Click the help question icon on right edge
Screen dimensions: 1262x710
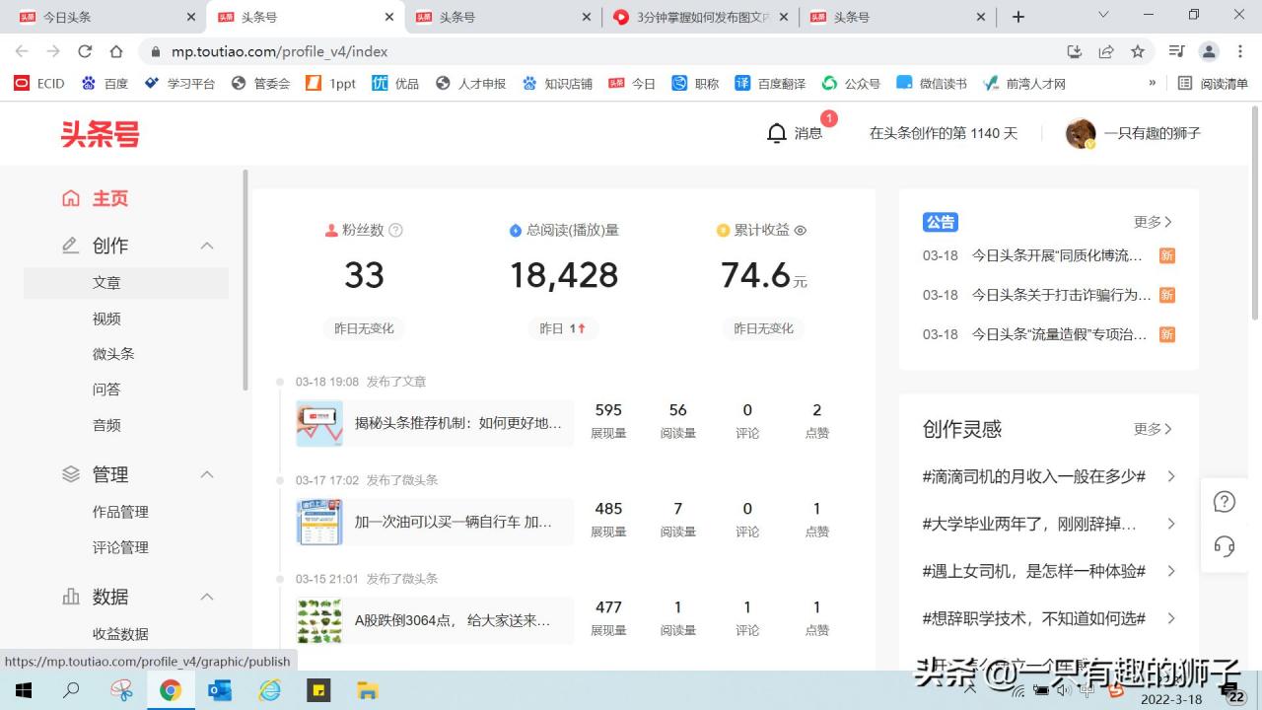pos(1224,502)
